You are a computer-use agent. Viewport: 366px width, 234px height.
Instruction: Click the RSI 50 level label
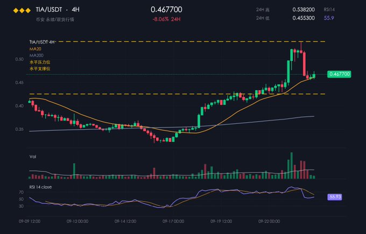click(21, 199)
